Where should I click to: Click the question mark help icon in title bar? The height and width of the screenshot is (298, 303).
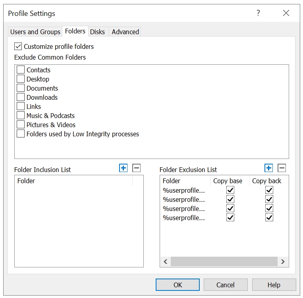coord(258,13)
